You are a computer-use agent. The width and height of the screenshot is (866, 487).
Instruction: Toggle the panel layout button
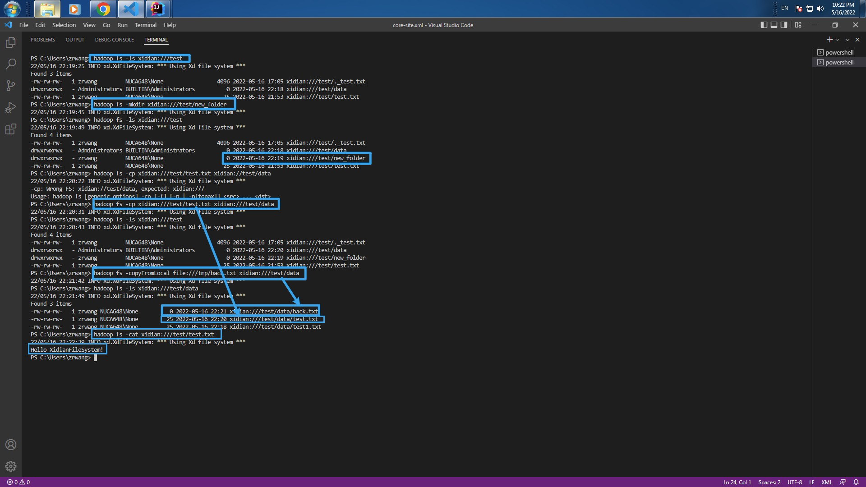[774, 25]
